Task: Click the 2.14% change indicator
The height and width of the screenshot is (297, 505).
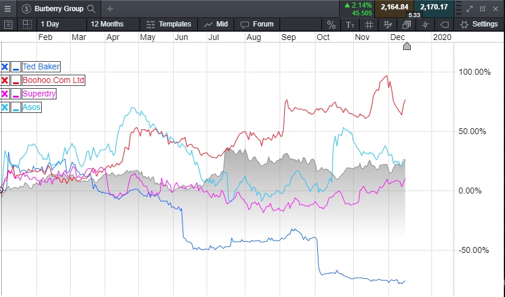Action: [x=358, y=5]
